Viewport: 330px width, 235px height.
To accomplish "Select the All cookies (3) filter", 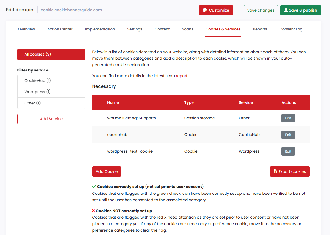I will pos(51,54).
